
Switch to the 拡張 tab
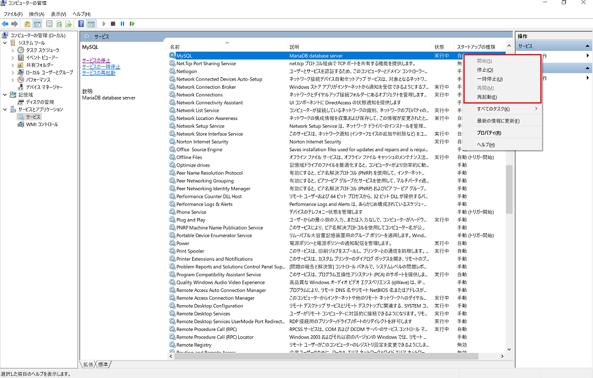point(88,364)
